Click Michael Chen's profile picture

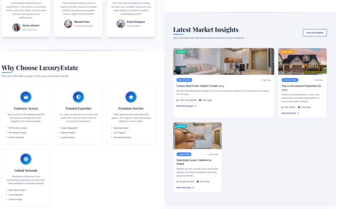pyautogui.click(x=68, y=24)
